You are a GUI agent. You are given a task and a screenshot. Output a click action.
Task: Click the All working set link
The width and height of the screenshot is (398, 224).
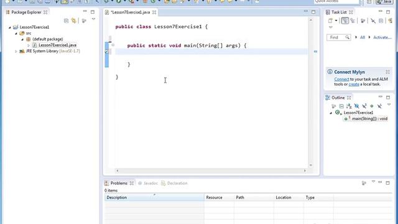click(362, 37)
